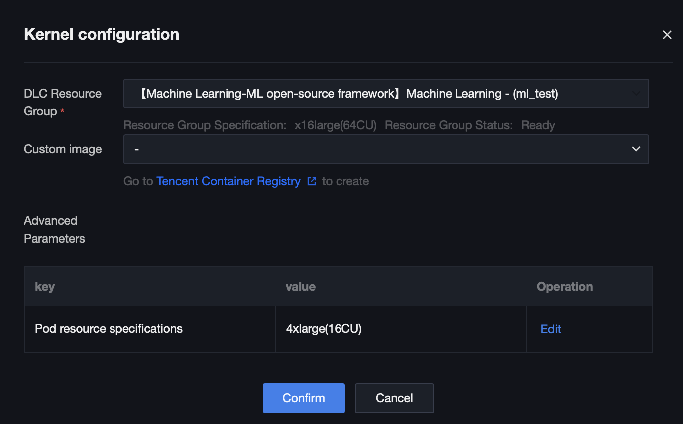This screenshot has height=424, width=683.
Task: Click the key column header
Action: (45, 286)
